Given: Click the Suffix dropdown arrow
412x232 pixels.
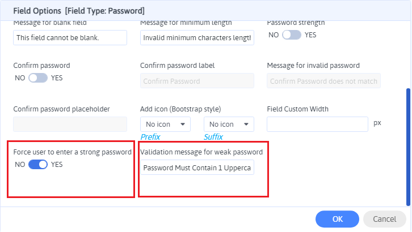Looking at the screenshot, I should pos(246,124).
